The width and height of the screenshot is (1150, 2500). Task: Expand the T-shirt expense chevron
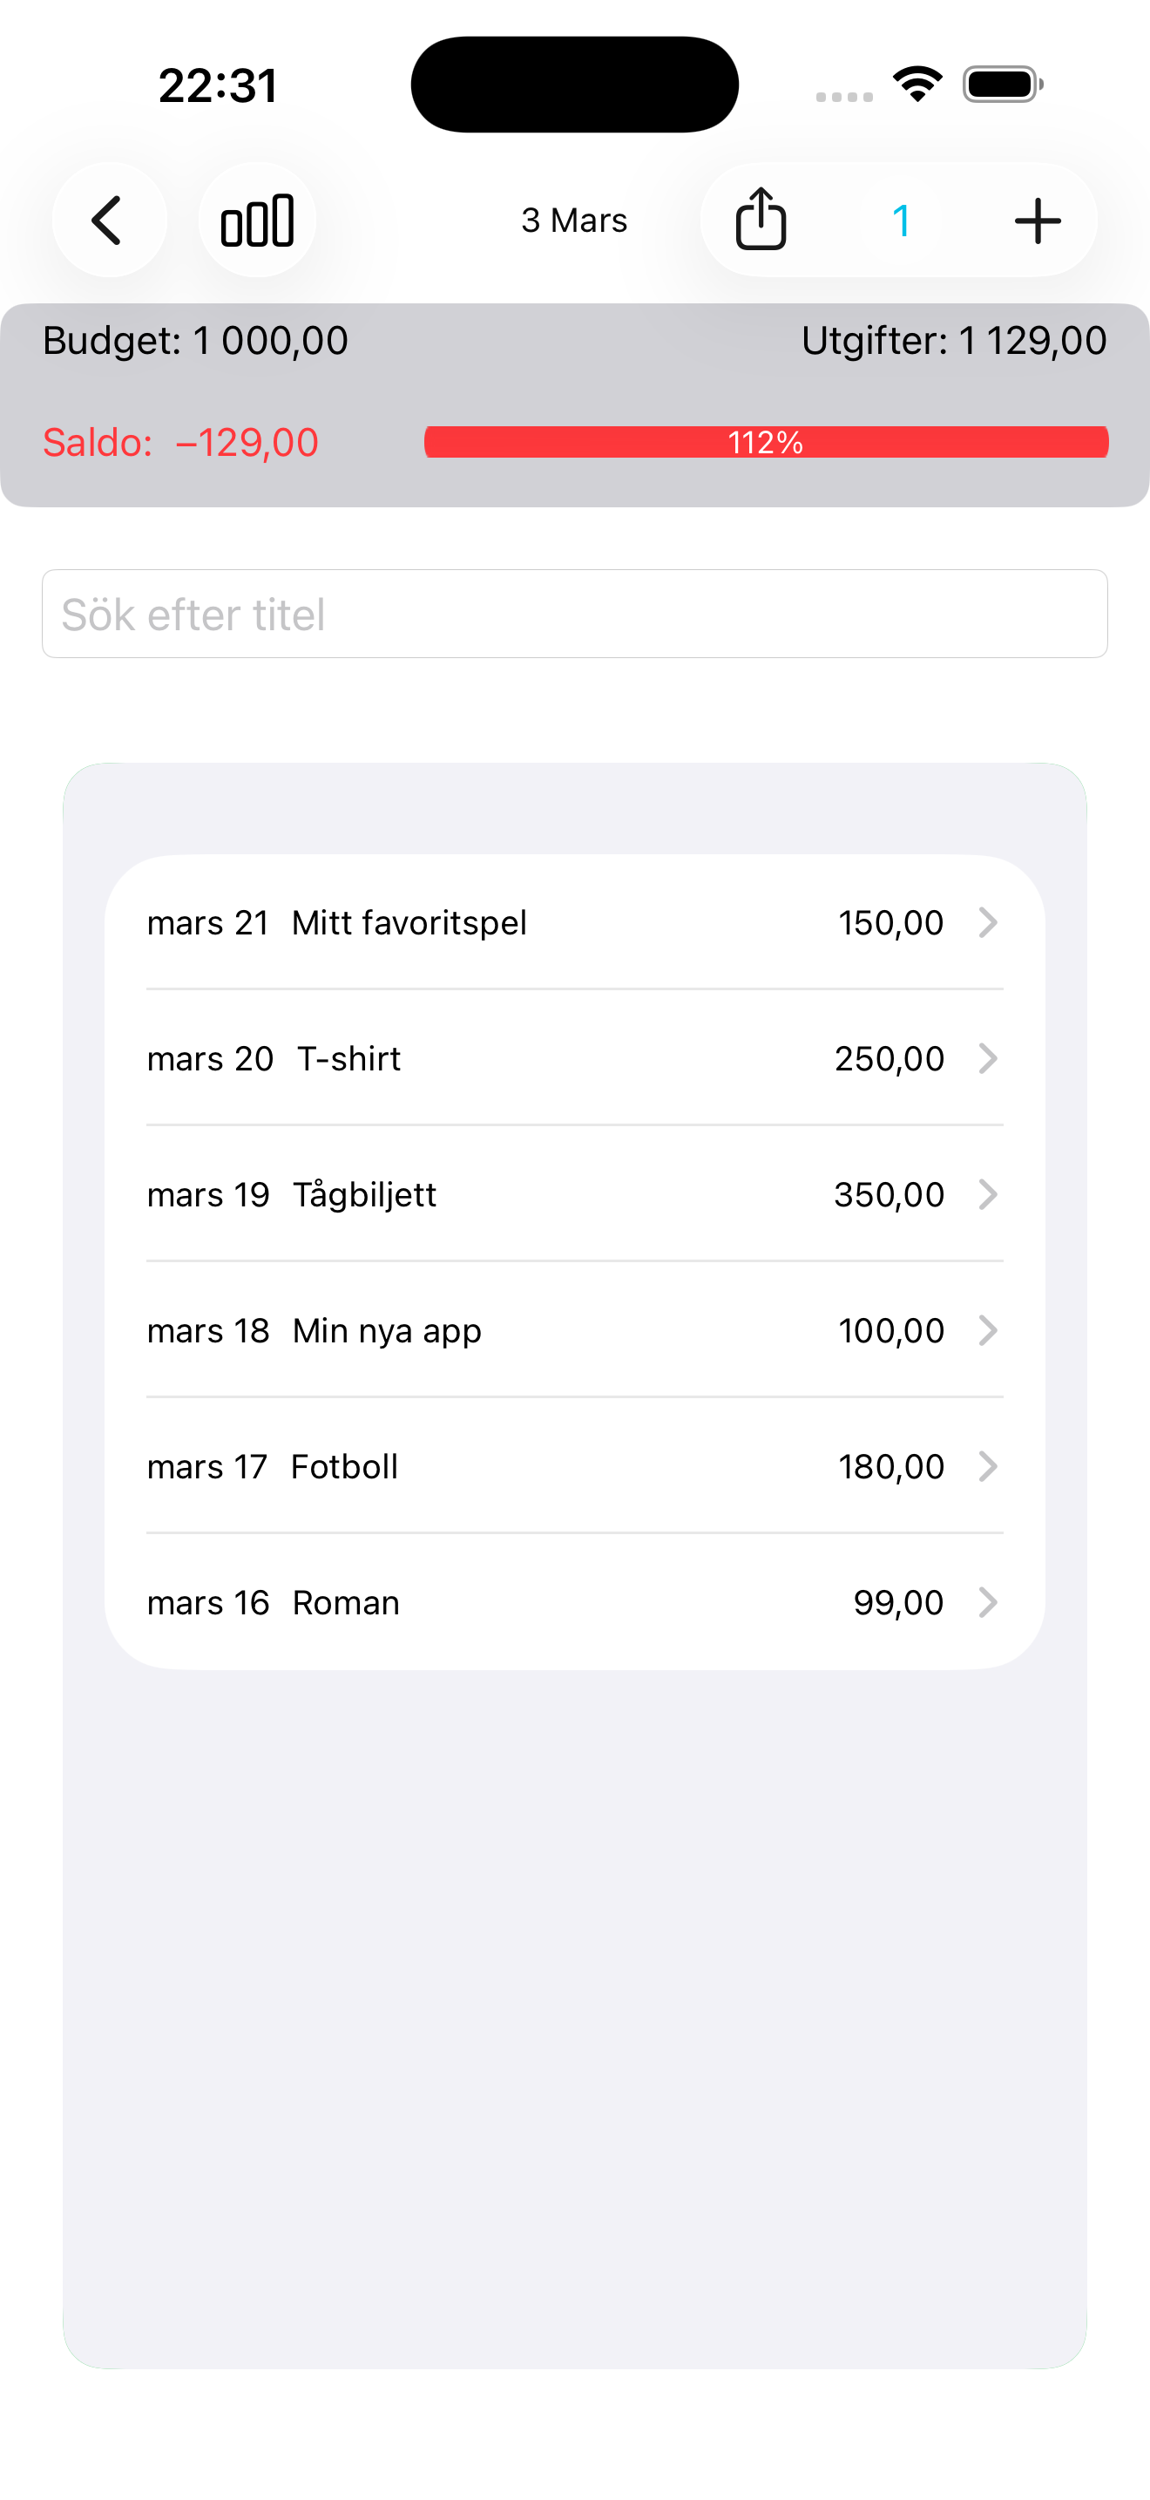click(x=987, y=1058)
